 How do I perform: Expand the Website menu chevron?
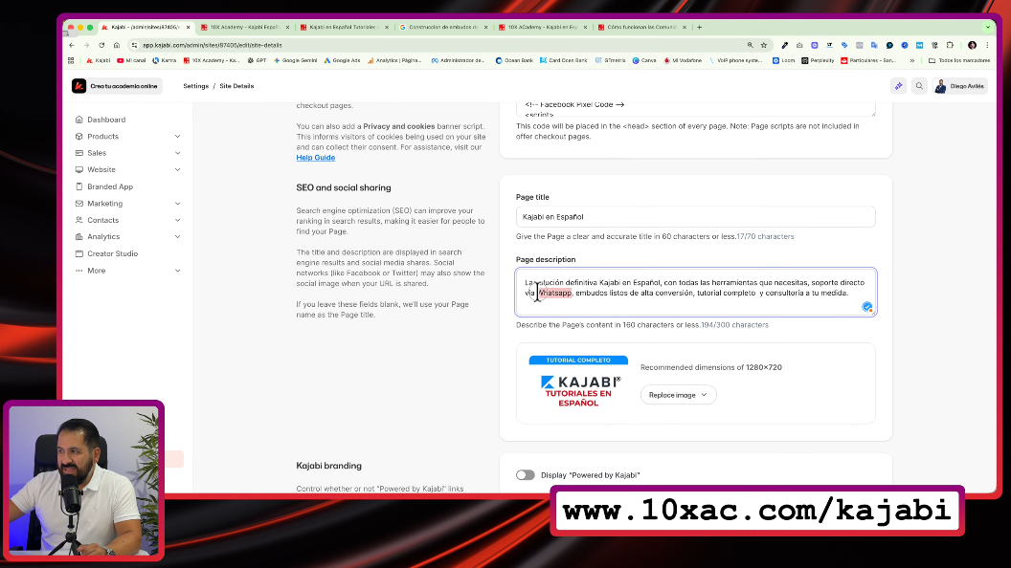point(177,170)
